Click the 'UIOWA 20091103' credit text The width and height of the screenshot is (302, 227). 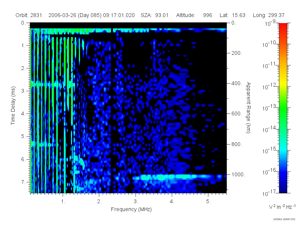284,219
